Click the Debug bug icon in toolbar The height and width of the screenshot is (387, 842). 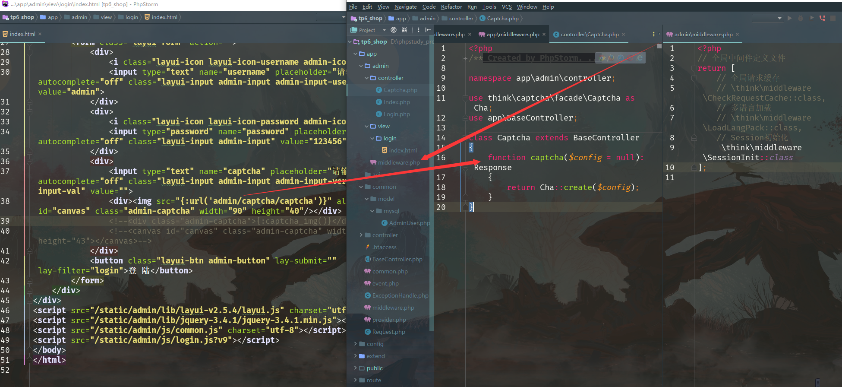[x=801, y=18]
